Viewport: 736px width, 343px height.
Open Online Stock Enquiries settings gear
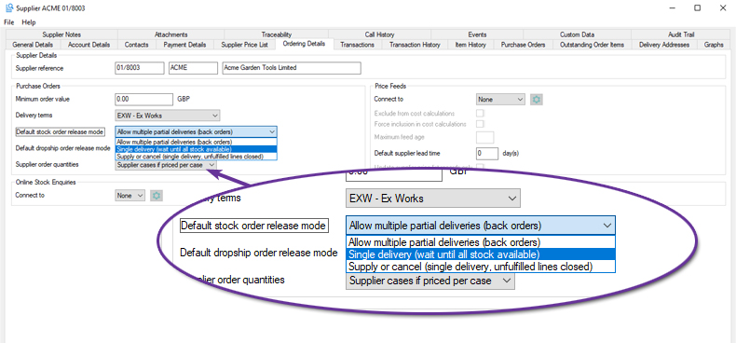click(157, 196)
